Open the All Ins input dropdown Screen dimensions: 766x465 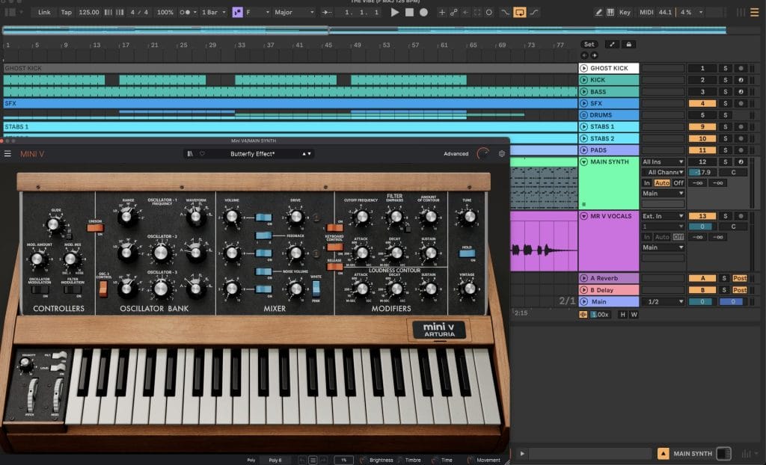[x=663, y=161]
